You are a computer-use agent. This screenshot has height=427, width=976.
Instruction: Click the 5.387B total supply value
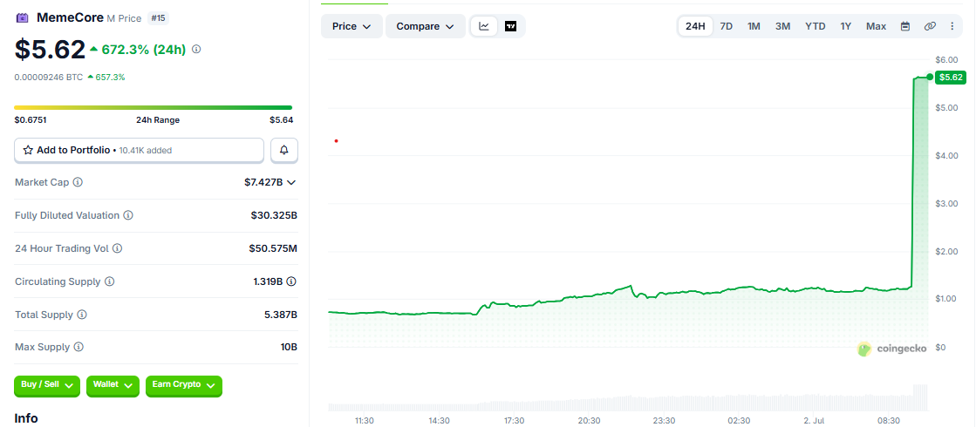[281, 315]
